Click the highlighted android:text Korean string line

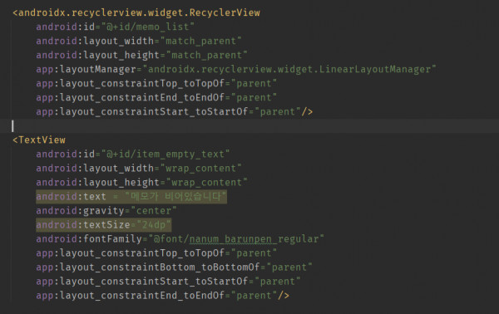pos(131,196)
